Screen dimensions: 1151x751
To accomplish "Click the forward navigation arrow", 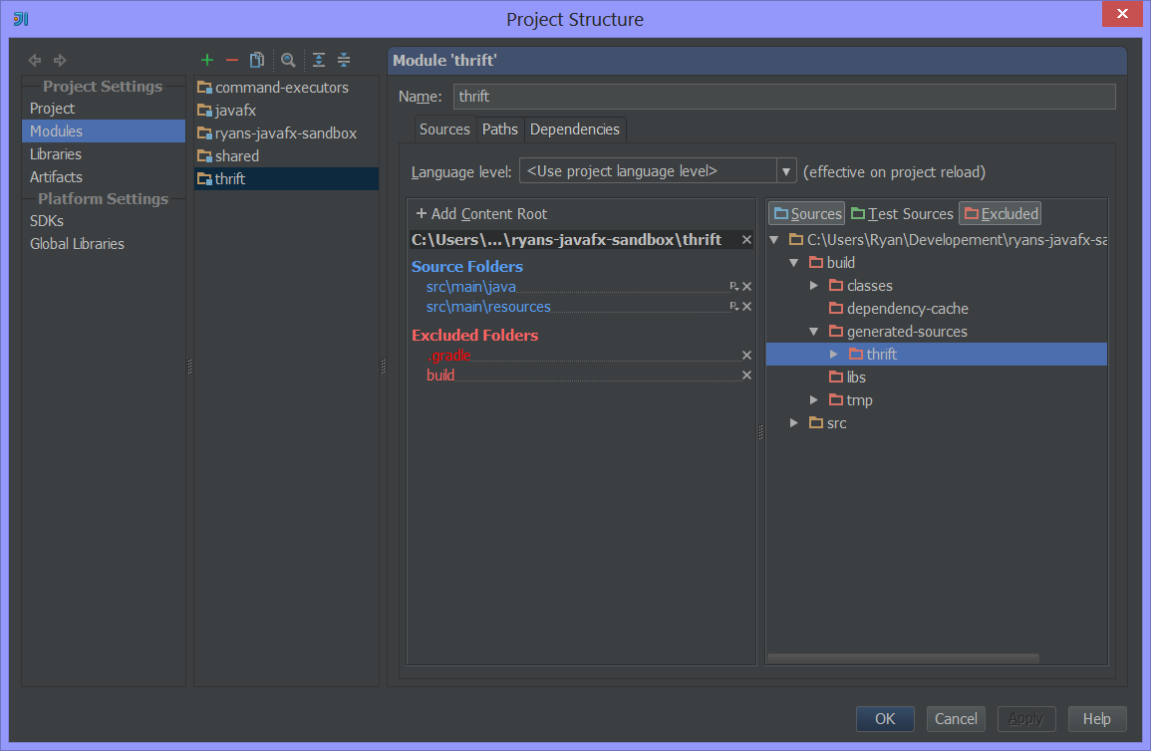I will pos(60,60).
